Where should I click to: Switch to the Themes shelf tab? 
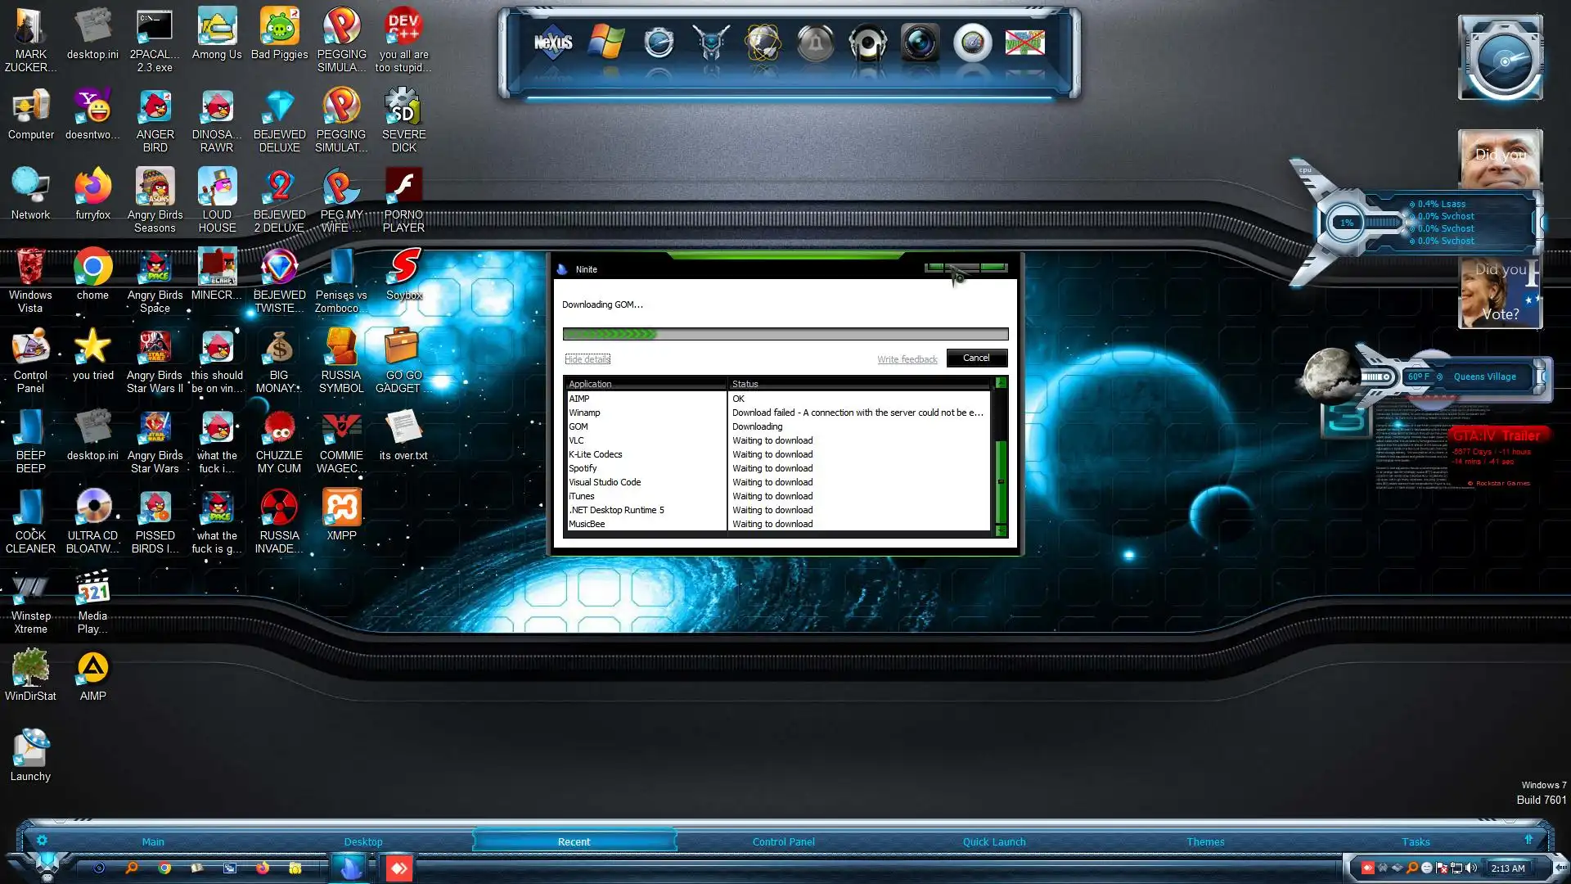coord(1205,841)
